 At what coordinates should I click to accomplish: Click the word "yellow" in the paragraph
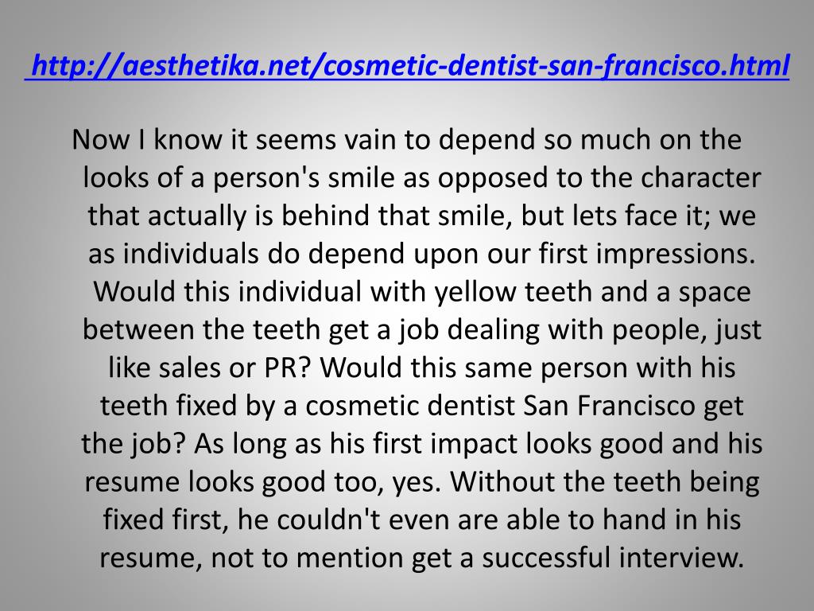coord(475,293)
